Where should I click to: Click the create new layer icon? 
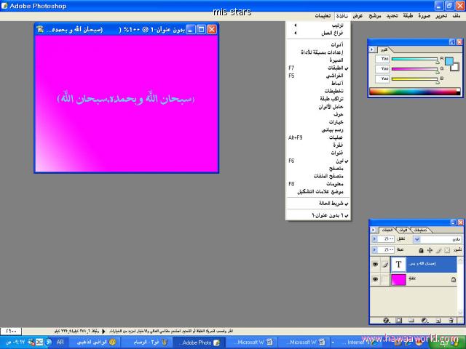[438, 320]
